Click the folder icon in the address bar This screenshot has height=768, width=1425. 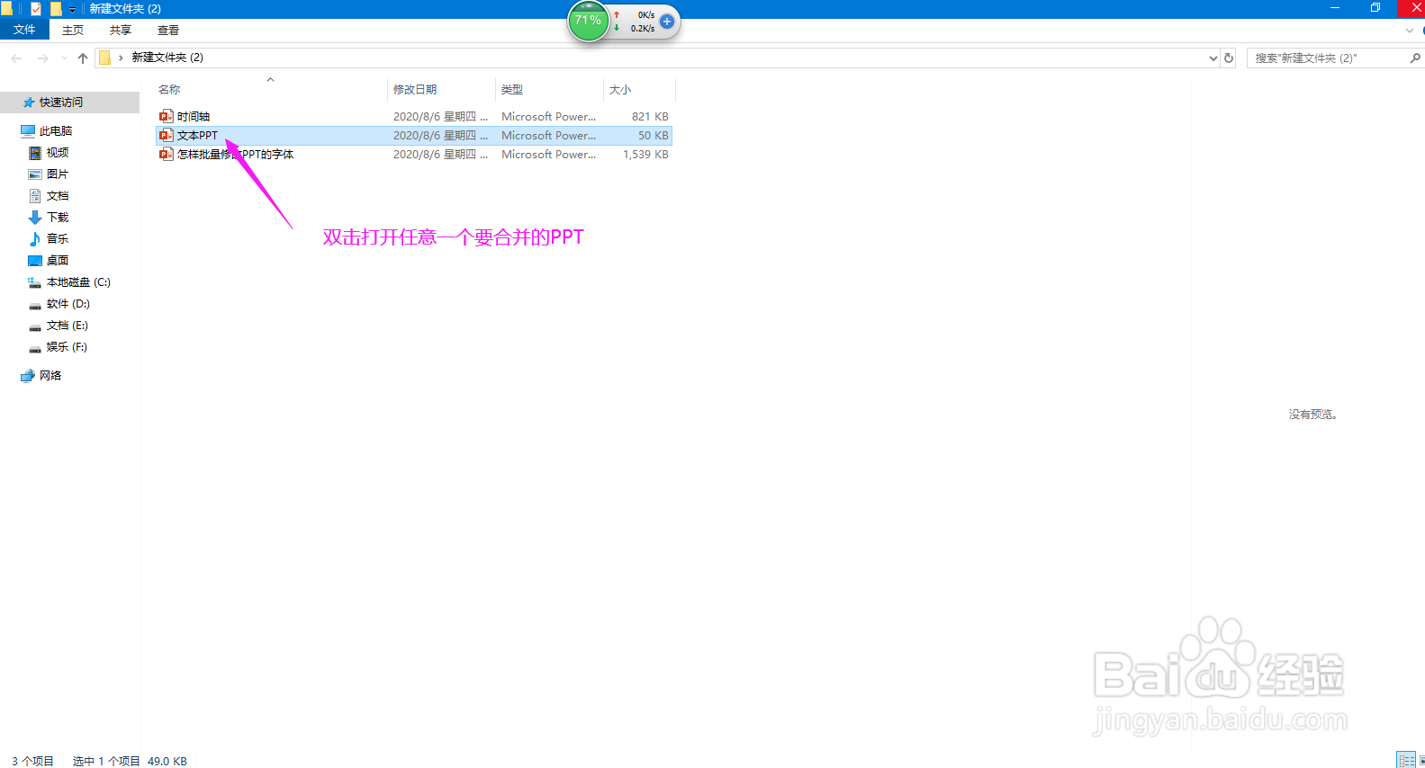(104, 58)
